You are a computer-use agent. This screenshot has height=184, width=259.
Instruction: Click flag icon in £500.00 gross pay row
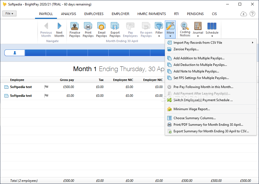[47, 87]
